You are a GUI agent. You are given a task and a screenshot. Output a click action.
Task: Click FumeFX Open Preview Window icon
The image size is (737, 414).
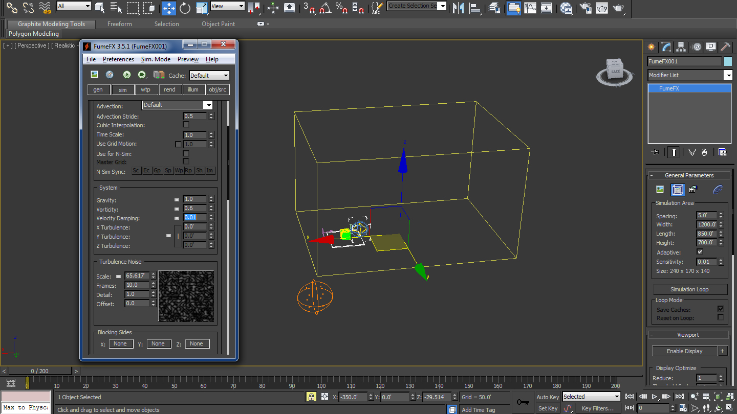pos(94,75)
